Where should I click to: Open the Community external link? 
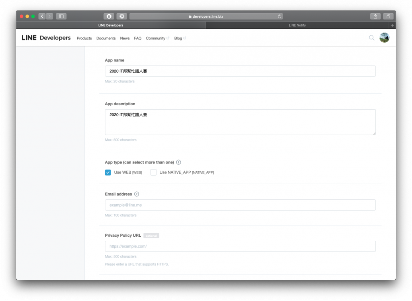click(x=157, y=38)
